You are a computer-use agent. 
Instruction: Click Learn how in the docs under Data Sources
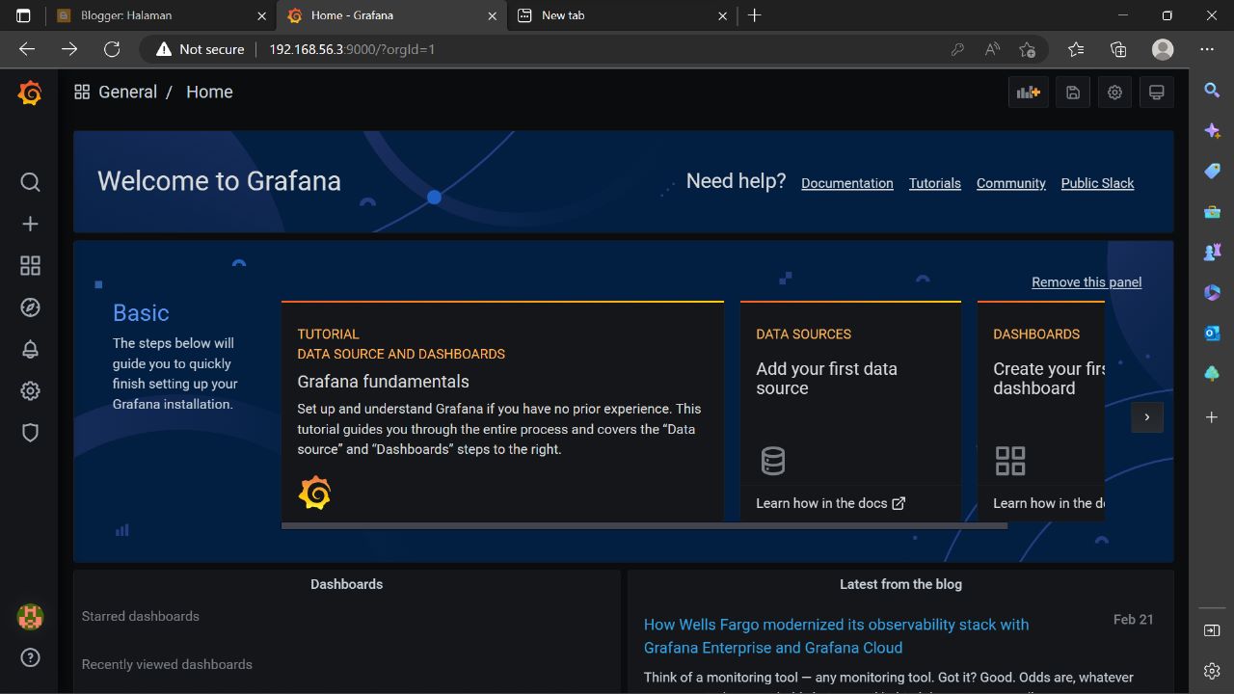pos(830,503)
